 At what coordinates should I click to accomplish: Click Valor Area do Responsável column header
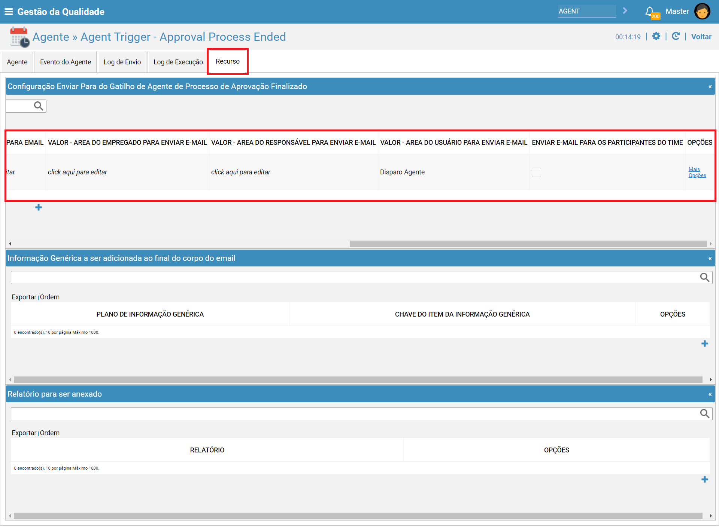(293, 143)
